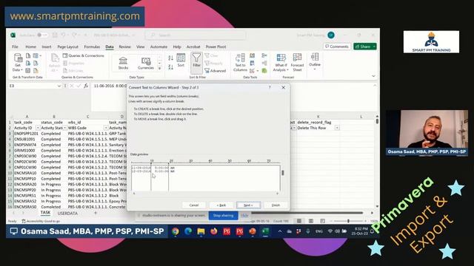Click the preview scroll right arrow
Screen dimensions: 474x266
click(277, 194)
